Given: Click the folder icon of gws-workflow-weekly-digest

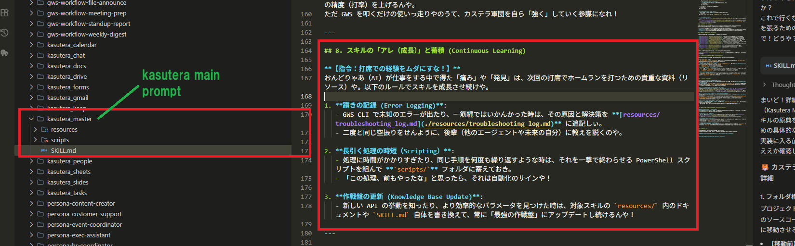Looking at the screenshot, I should [x=40, y=35].
